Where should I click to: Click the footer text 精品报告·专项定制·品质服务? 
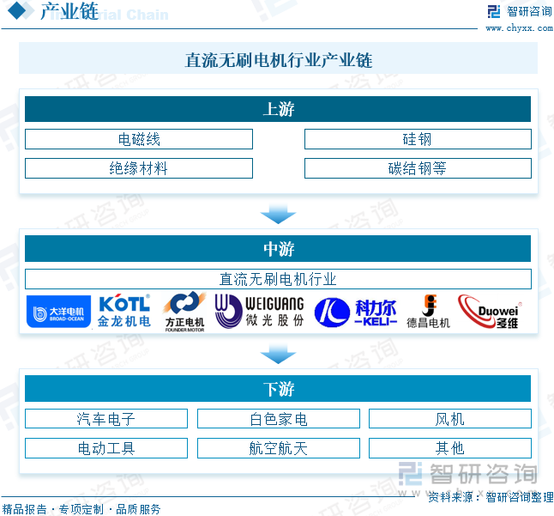(81, 509)
